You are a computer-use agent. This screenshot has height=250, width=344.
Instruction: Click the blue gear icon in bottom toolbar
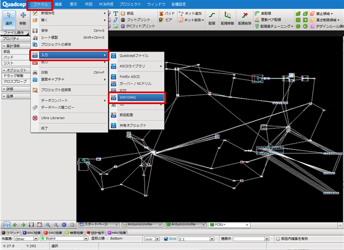(x=64, y=225)
